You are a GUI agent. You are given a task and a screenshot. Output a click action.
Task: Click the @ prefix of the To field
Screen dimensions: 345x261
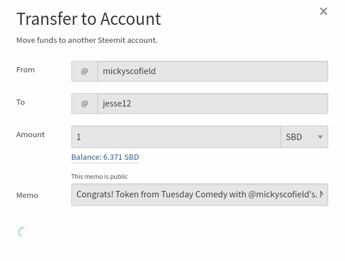click(x=85, y=104)
